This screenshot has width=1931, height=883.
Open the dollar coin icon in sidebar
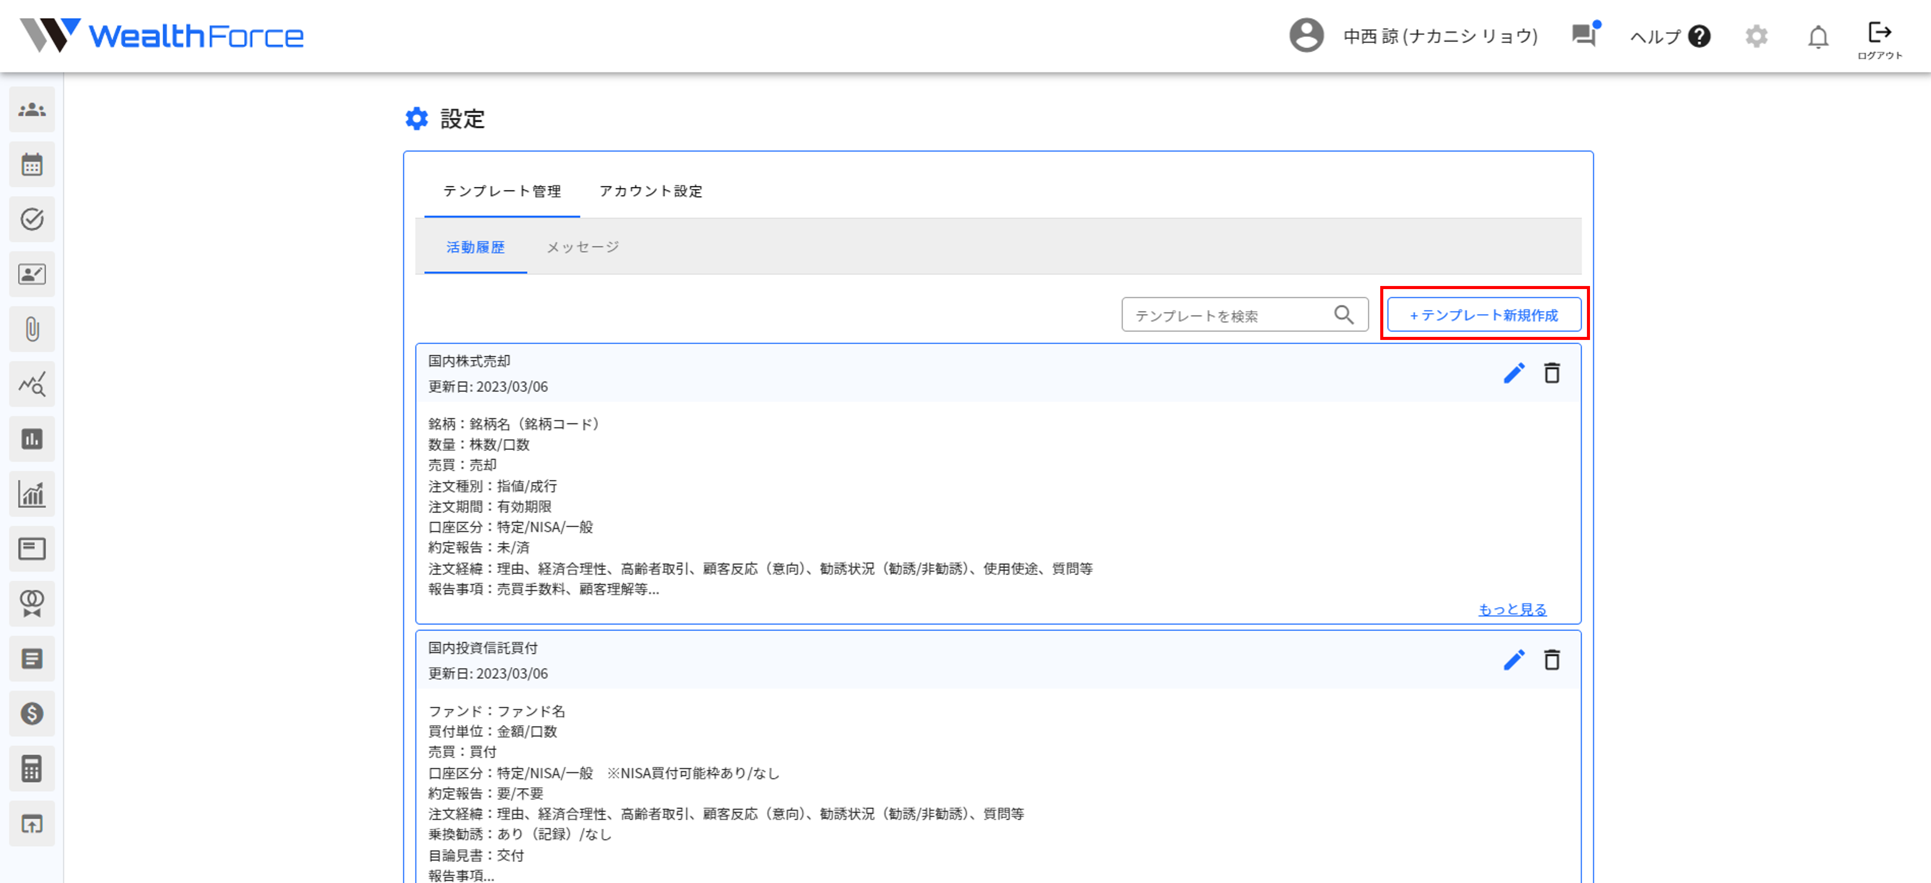[32, 714]
